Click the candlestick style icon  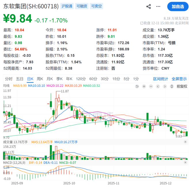[172, 86]
